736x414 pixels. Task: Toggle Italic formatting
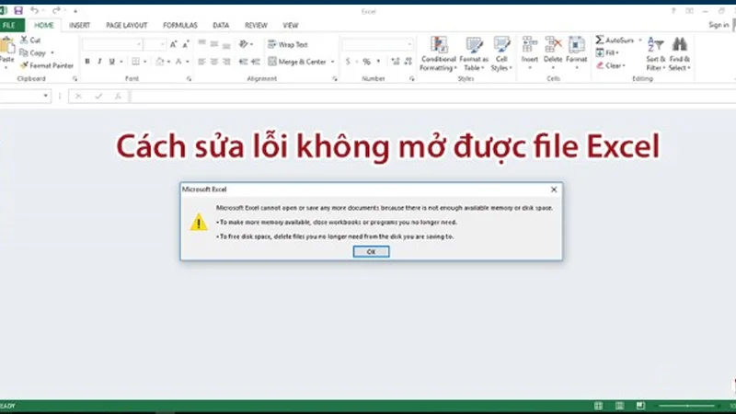pyautogui.click(x=99, y=62)
